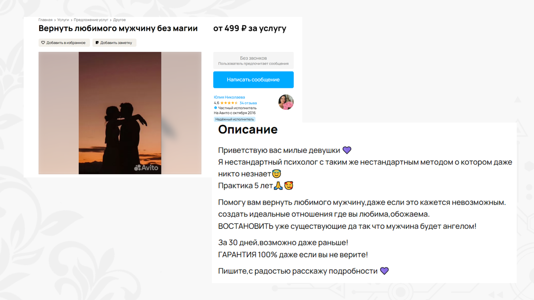Go to the Услуги breadcrumb
This screenshot has height=300, width=534.
coord(63,20)
